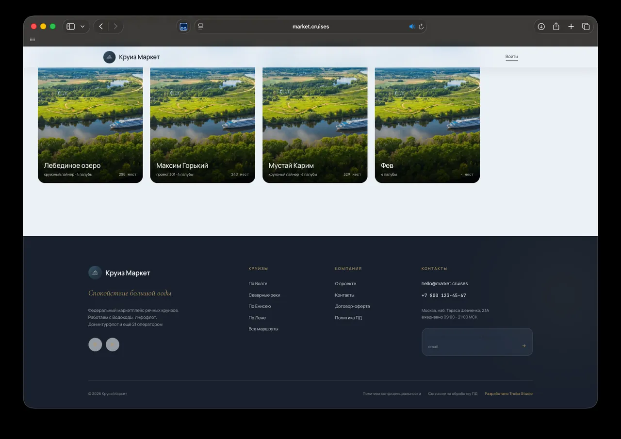Click the first round social icon in footer
Viewport: 621px width, 439px height.
click(x=95, y=344)
